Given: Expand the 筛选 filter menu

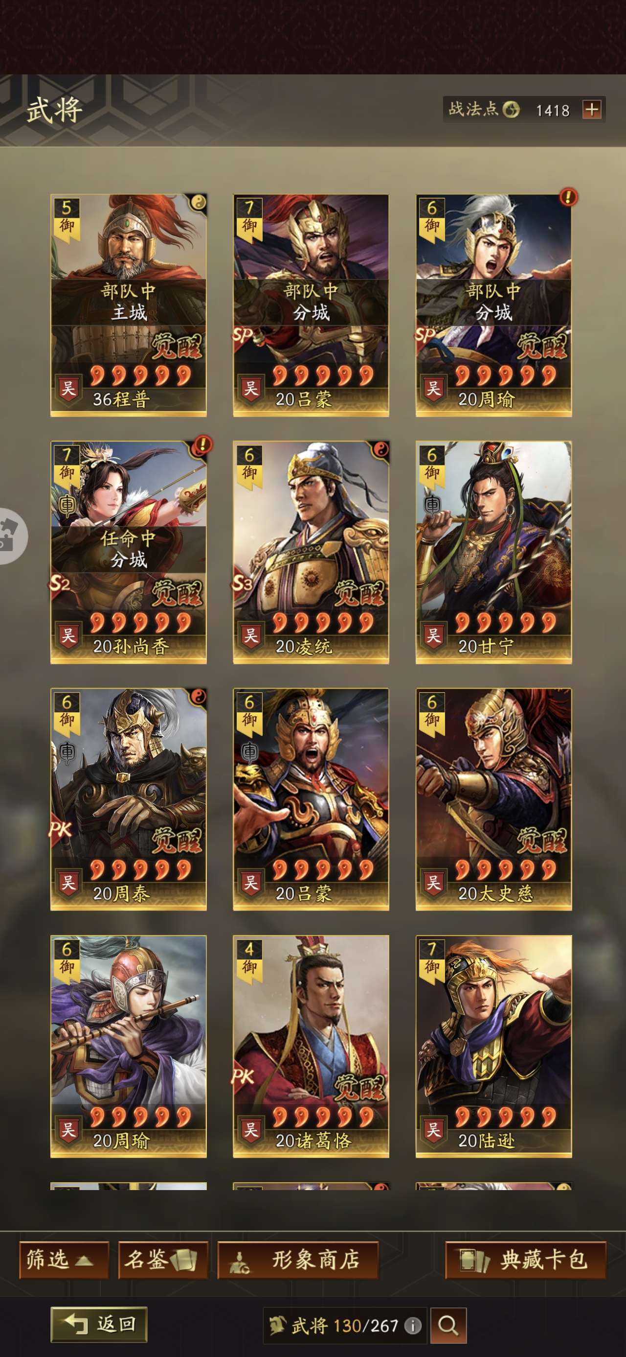Looking at the screenshot, I should [x=64, y=1260].
